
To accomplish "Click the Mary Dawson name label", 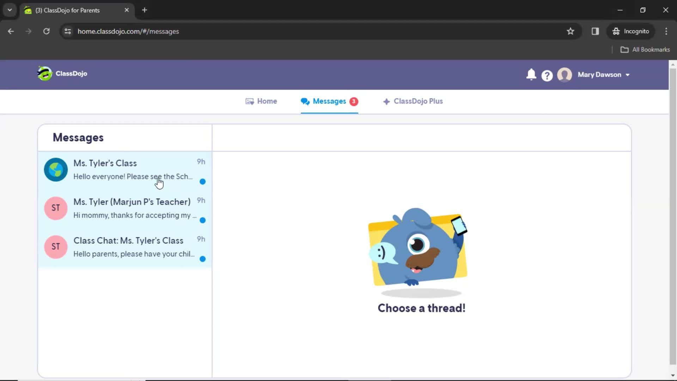I will (x=599, y=75).
